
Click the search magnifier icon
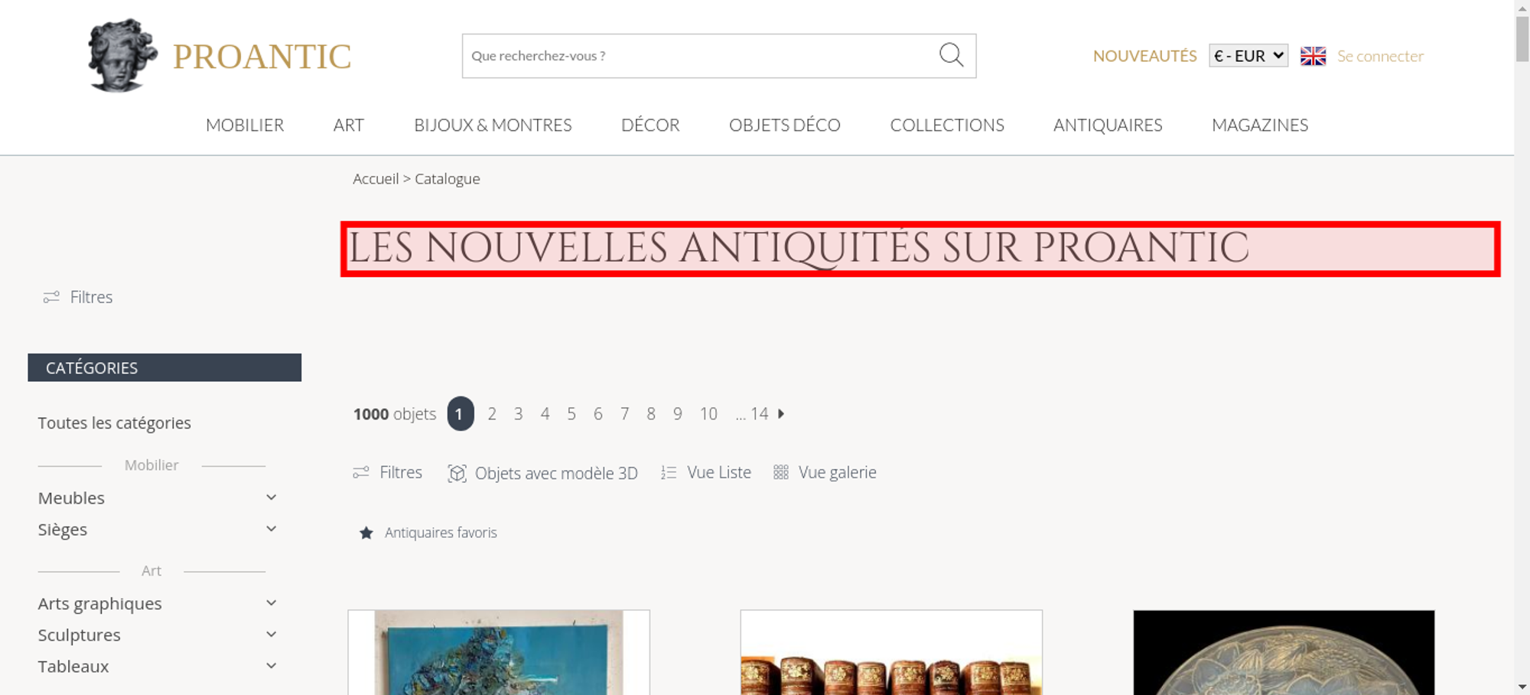(x=951, y=55)
